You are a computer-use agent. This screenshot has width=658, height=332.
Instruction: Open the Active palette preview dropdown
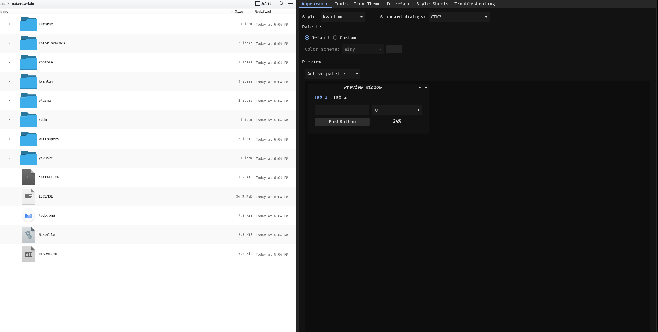[332, 74]
